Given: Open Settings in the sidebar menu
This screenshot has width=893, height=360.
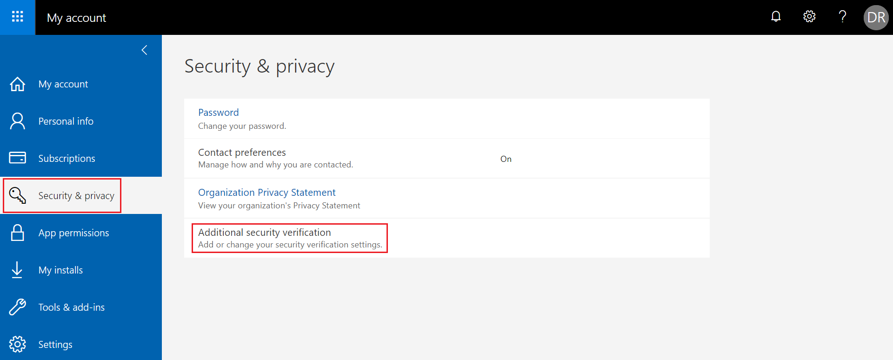Looking at the screenshot, I should click(55, 345).
